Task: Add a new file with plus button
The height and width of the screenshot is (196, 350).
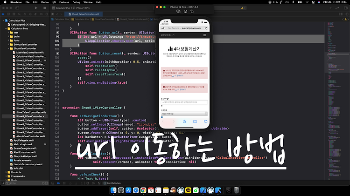Action: point(3,183)
